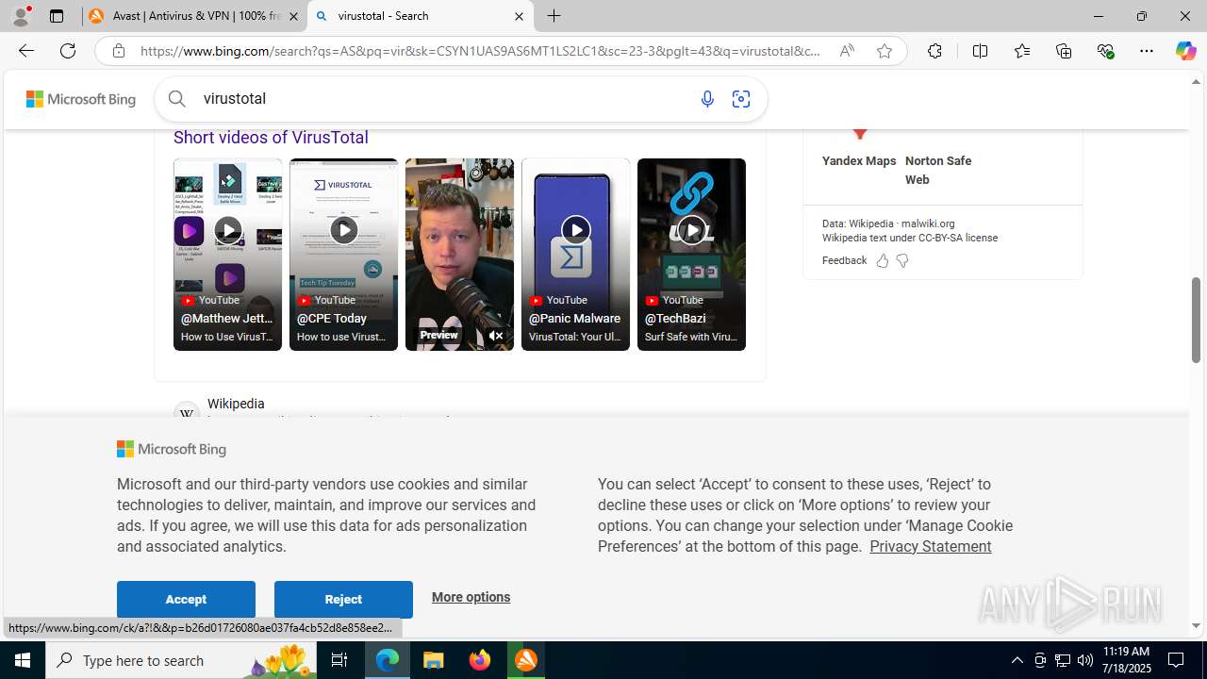Open Collections icon

coord(1064,51)
